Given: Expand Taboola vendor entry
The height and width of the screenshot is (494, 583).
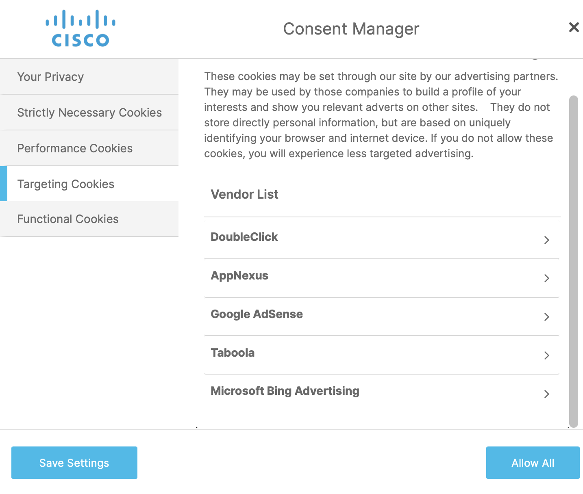Looking at the screenshot, I should [547, 355].
